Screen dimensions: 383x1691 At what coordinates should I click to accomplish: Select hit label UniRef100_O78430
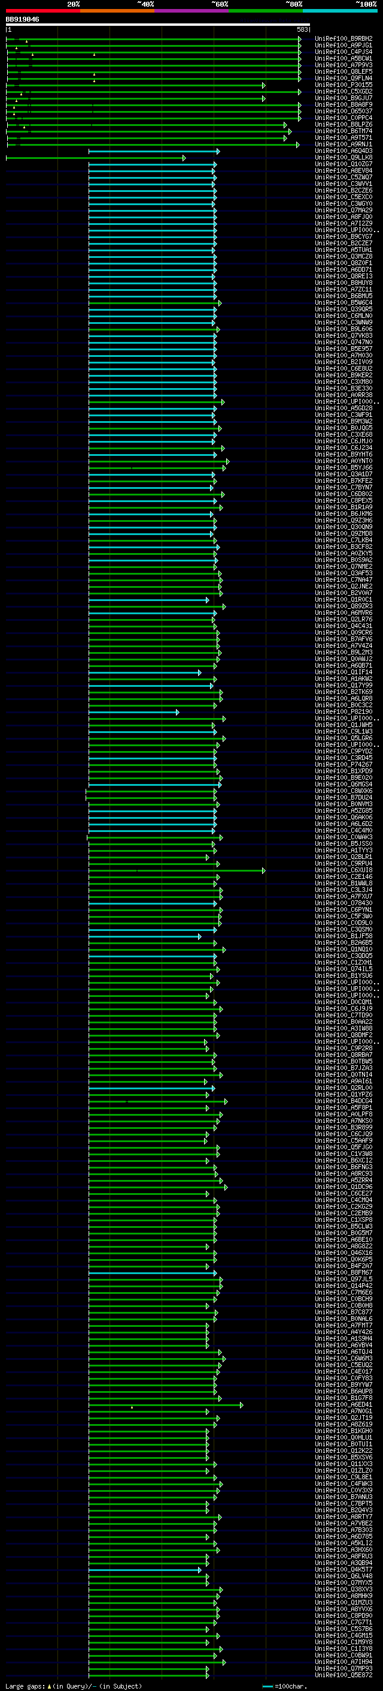click(344, 903)
